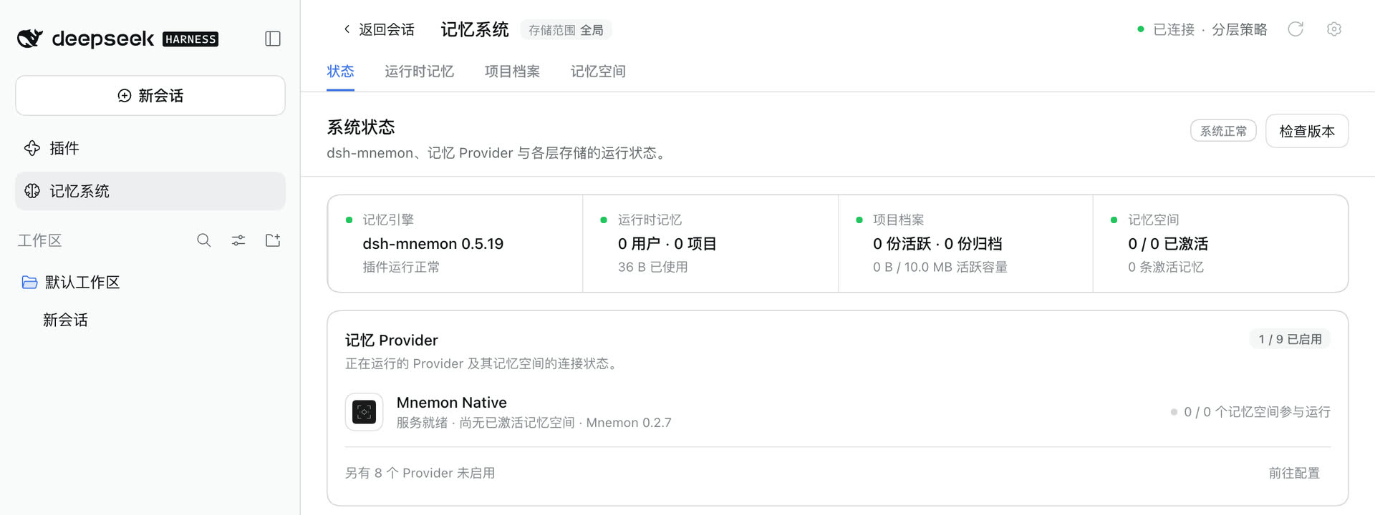Expand the 默认工作区 folder
This screenshot has width=1375, height=515.
point(150,283)
